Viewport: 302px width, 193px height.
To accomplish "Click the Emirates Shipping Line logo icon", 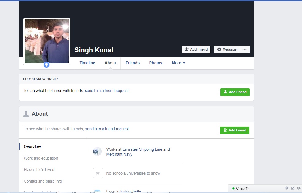I will click(97, 152).
